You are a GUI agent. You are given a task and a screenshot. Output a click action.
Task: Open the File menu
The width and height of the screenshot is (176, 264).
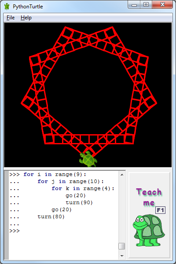(11, 18)
